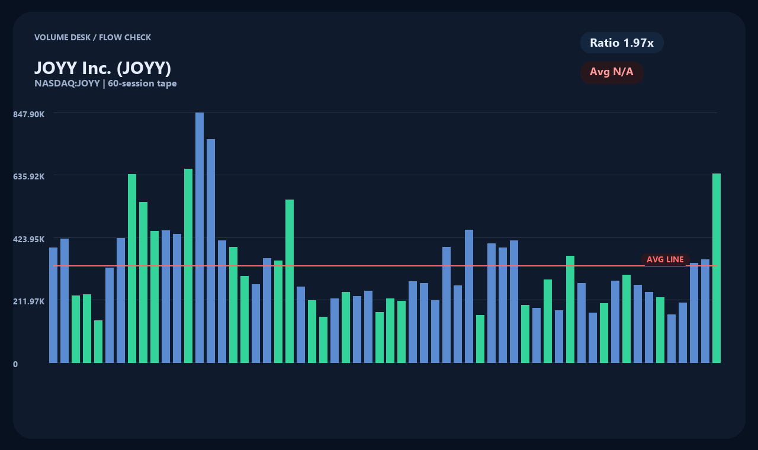The height and width of the screenshot is (450, 758).
Task: Click the VOLUME DESK / FLOW CHECK header
Action: [92, 37]
